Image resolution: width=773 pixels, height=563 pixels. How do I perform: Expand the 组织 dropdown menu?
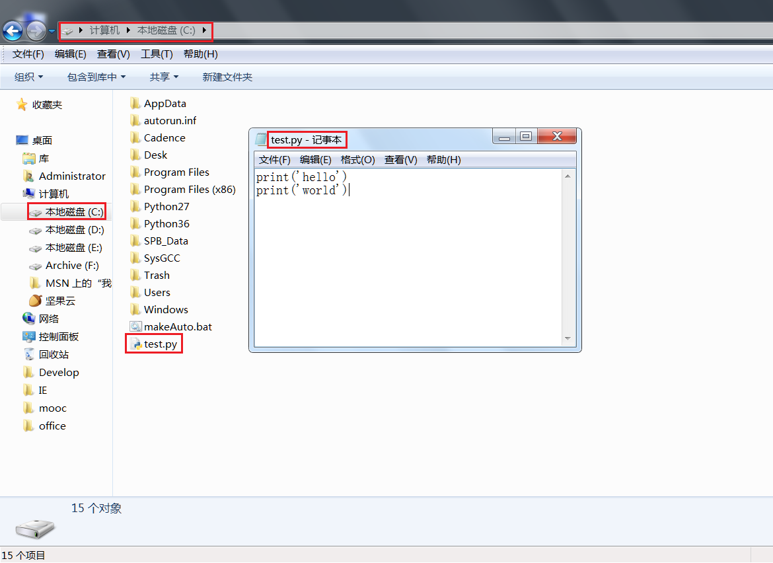click(x=28, y=77)
